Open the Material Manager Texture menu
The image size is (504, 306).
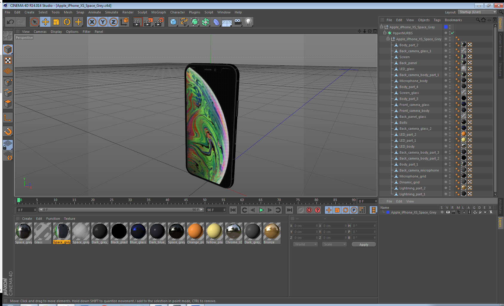(x=70, y=219)
